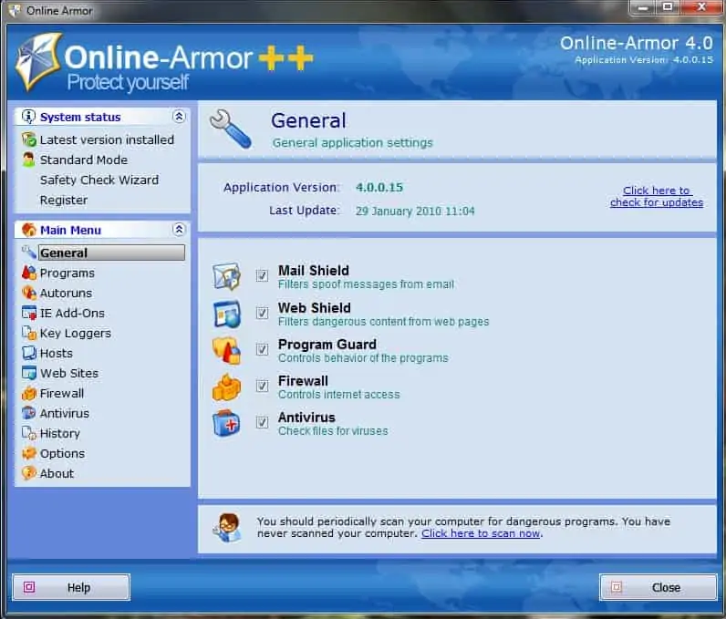Uncheck the Firewall checkbox

pyautogui.click(x=262, y=386)
